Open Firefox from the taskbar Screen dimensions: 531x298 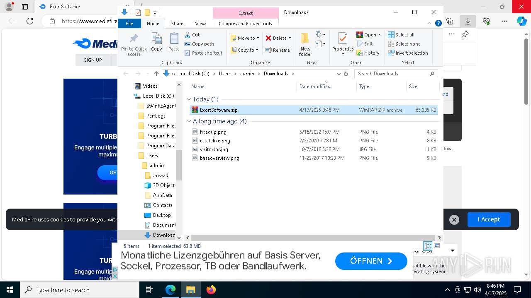tap(211, 290)
